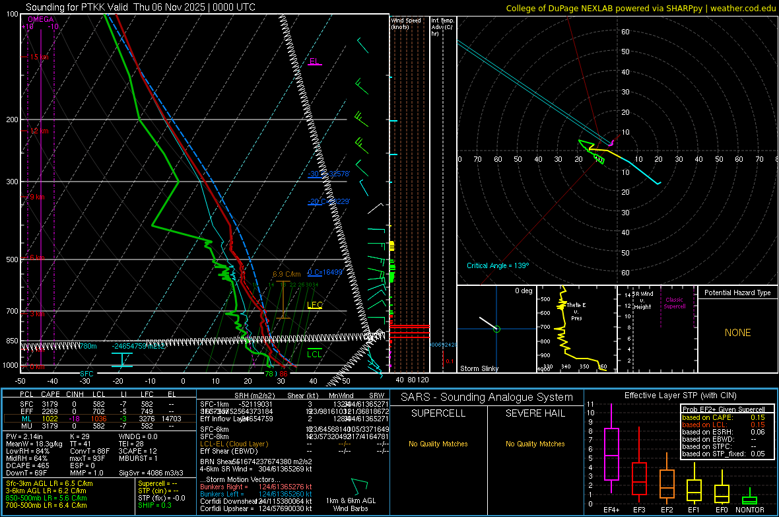Click the SHIP = 0.3 value
The height and width of the screenshot is (517, 779).
[154, 505]
